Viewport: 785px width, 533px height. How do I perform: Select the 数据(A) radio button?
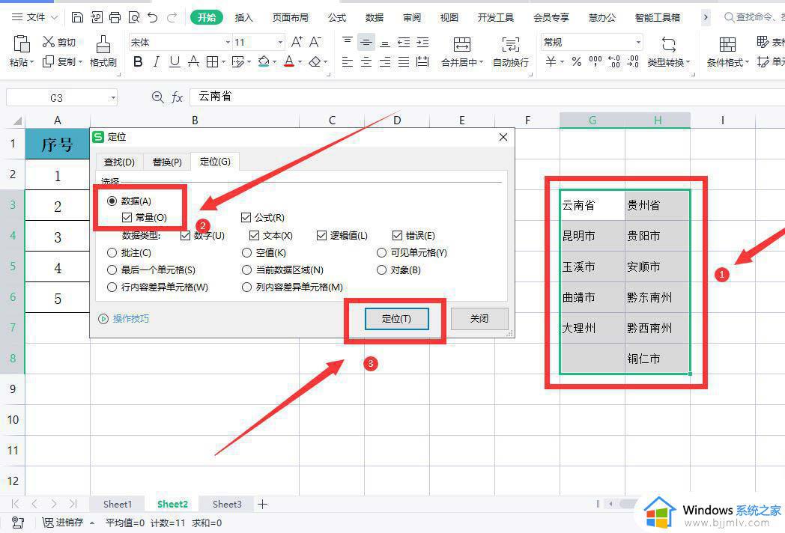[112, 201]
